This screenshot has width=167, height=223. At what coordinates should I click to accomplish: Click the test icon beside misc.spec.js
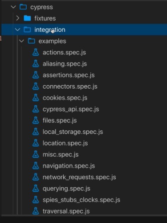[36, 154]
